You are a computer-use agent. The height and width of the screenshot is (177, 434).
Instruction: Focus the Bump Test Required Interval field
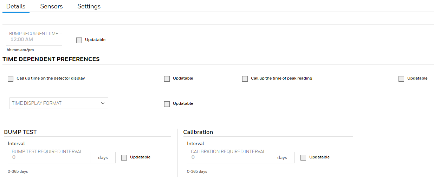[49, 157]
